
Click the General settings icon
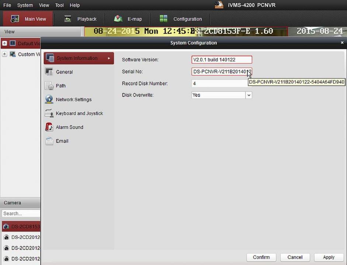click(x=49, y=72)
